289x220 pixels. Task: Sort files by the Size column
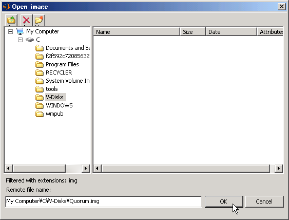[193, 32]
